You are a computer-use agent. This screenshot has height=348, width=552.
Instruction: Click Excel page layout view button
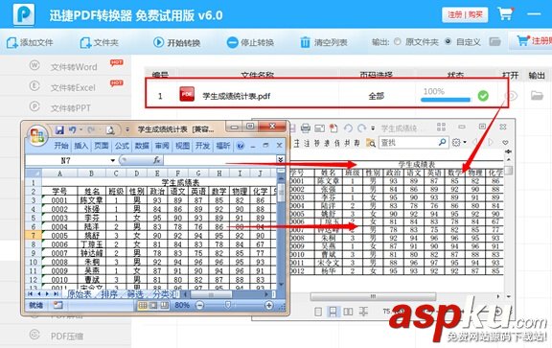(x=153, y=306)
